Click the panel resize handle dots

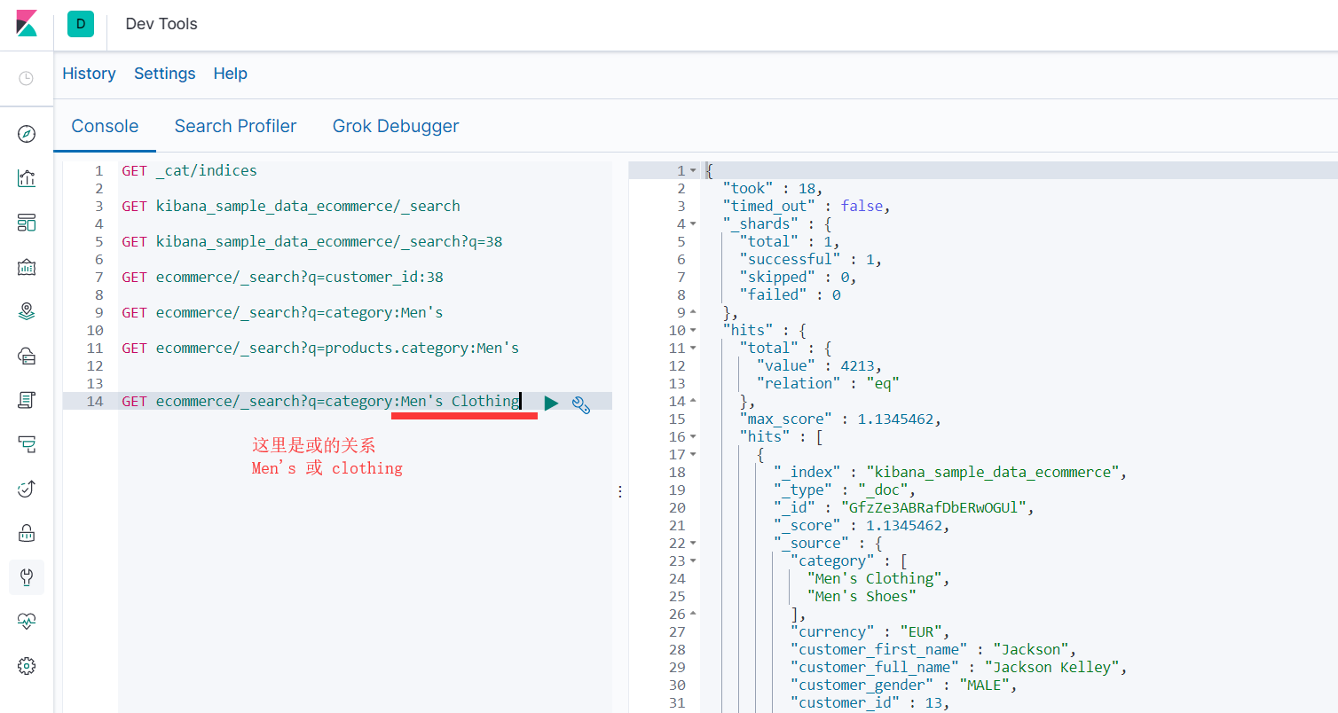click(620, 490)
